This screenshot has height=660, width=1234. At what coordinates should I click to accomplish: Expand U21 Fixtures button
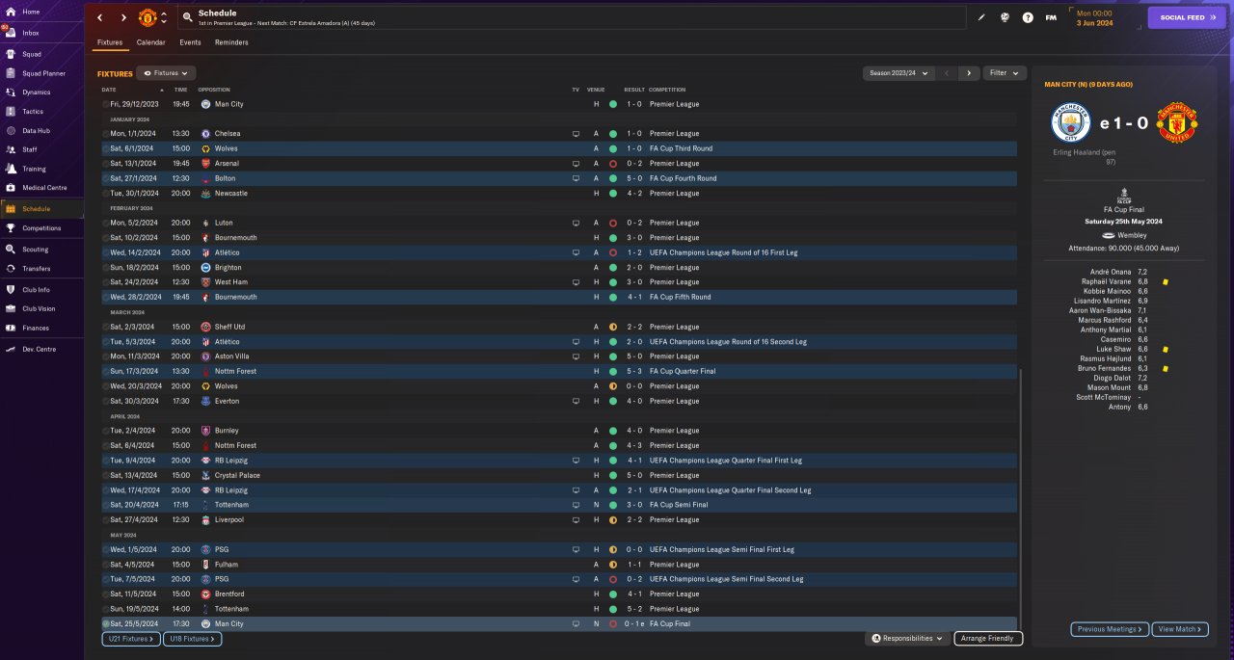[129, 639]
